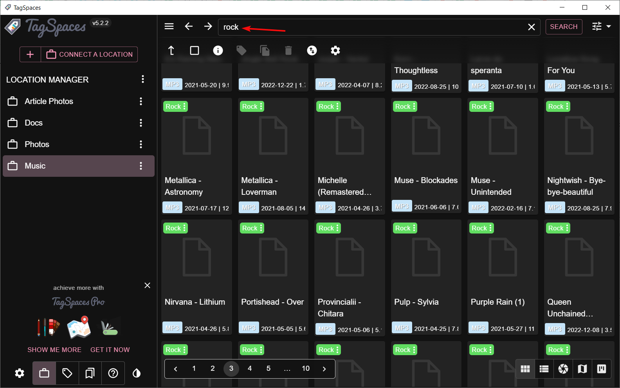
Task: Create new item with plus button
Action: pos(30,54)
